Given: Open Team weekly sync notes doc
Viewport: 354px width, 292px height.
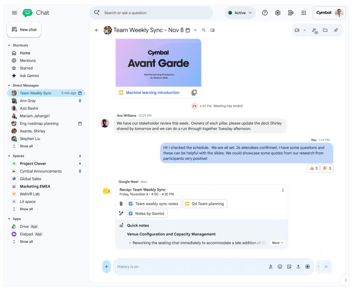Looking at the screenshot, I should click(x=153, y=204).
